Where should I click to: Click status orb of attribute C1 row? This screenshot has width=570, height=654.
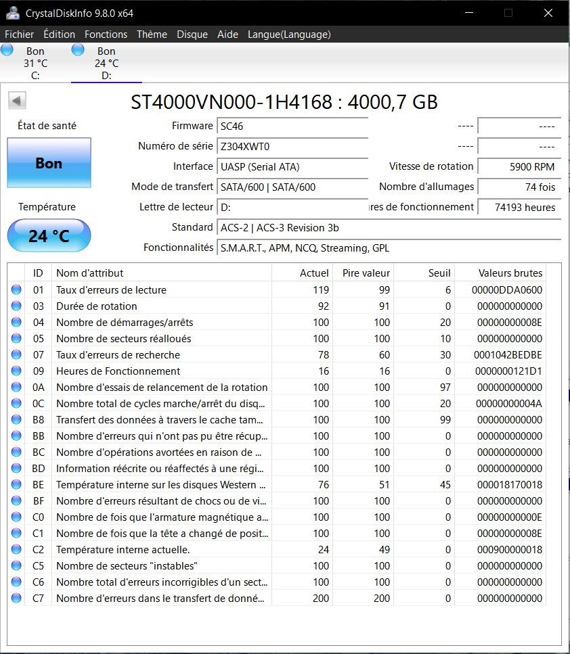point(16,533)
